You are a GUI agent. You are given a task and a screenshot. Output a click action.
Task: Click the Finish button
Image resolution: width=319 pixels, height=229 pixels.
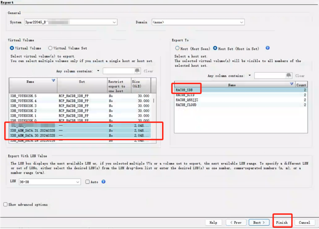tap(282, 223)
